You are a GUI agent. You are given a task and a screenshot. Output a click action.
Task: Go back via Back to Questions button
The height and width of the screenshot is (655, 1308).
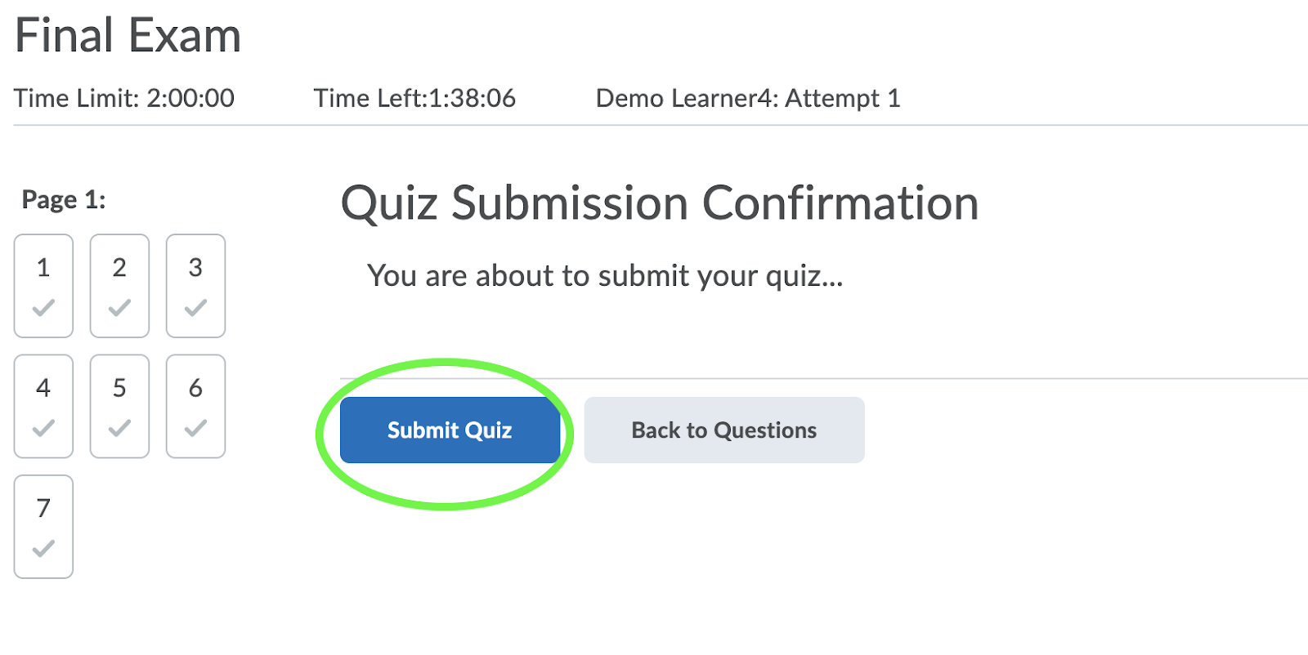[724, 430]
